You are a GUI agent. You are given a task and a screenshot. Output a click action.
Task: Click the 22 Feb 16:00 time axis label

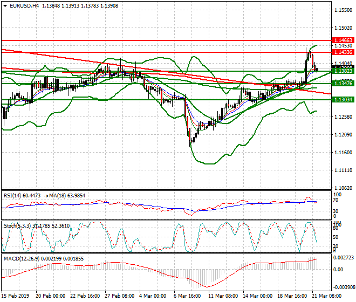(x=85, y=296)
